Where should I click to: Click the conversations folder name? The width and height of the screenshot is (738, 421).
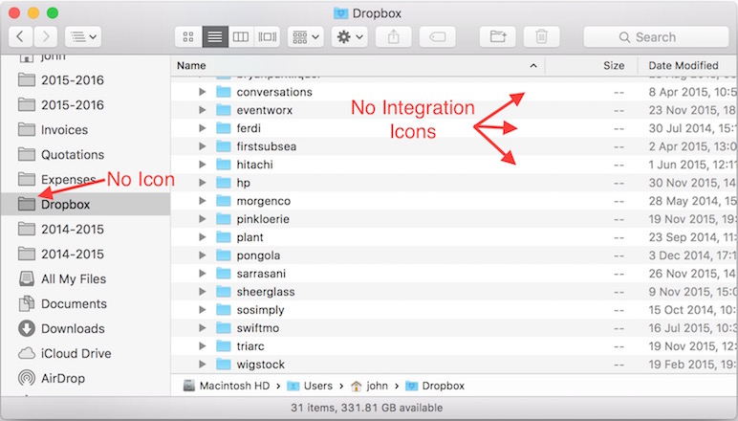point(274,92)
